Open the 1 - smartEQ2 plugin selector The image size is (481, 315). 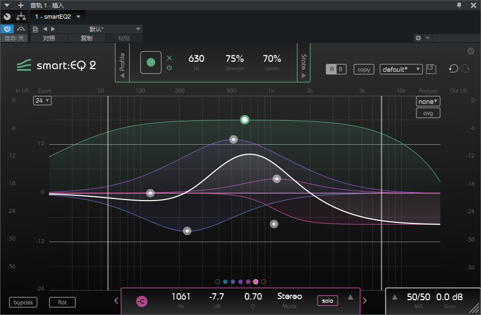point(58,16)
